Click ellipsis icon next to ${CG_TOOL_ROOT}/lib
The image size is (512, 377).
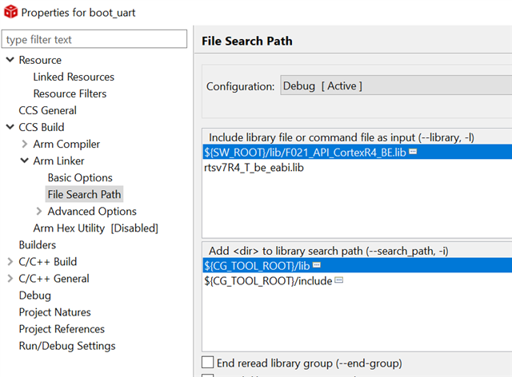317,264
